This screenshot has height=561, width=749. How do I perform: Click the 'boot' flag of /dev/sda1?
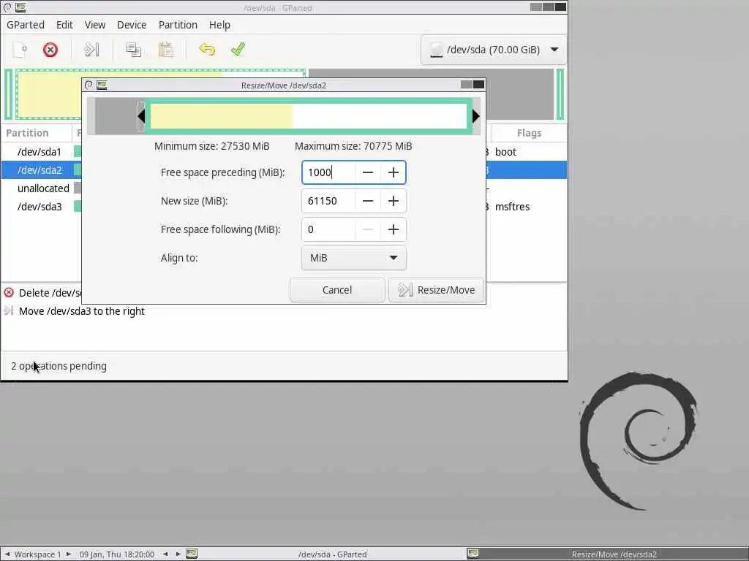(x=505, y=152)
